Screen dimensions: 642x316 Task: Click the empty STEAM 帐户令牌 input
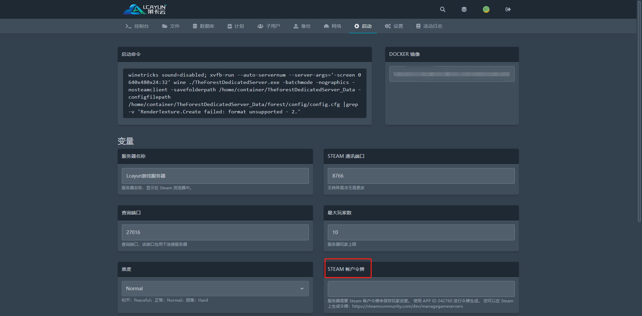[x=421, y=289]
